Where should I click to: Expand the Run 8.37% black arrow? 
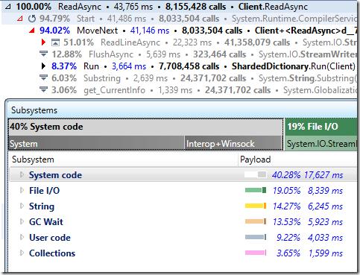point(43,66)
